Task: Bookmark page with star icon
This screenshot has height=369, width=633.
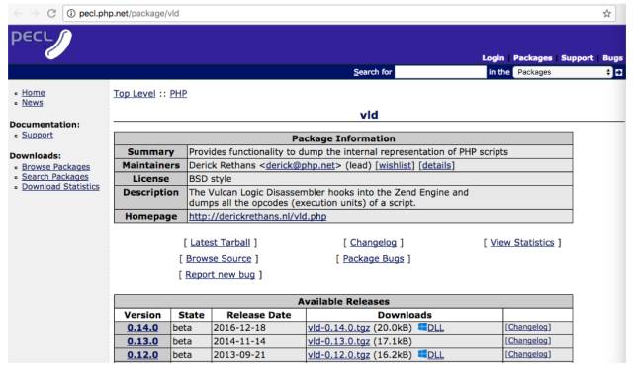Action: click(606, 13)
